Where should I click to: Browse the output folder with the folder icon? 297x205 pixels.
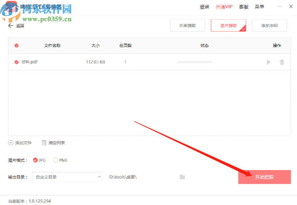pos(182,177)
